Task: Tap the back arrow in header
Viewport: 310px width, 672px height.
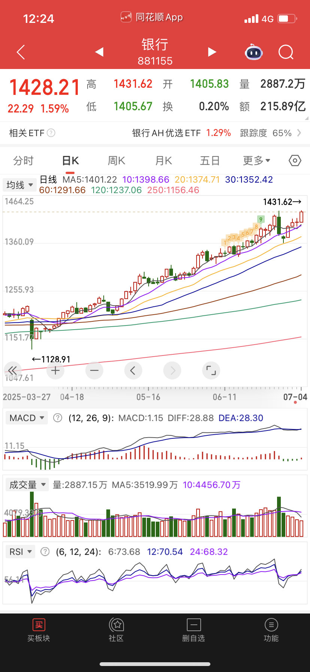Action: [x=21, y=52]
